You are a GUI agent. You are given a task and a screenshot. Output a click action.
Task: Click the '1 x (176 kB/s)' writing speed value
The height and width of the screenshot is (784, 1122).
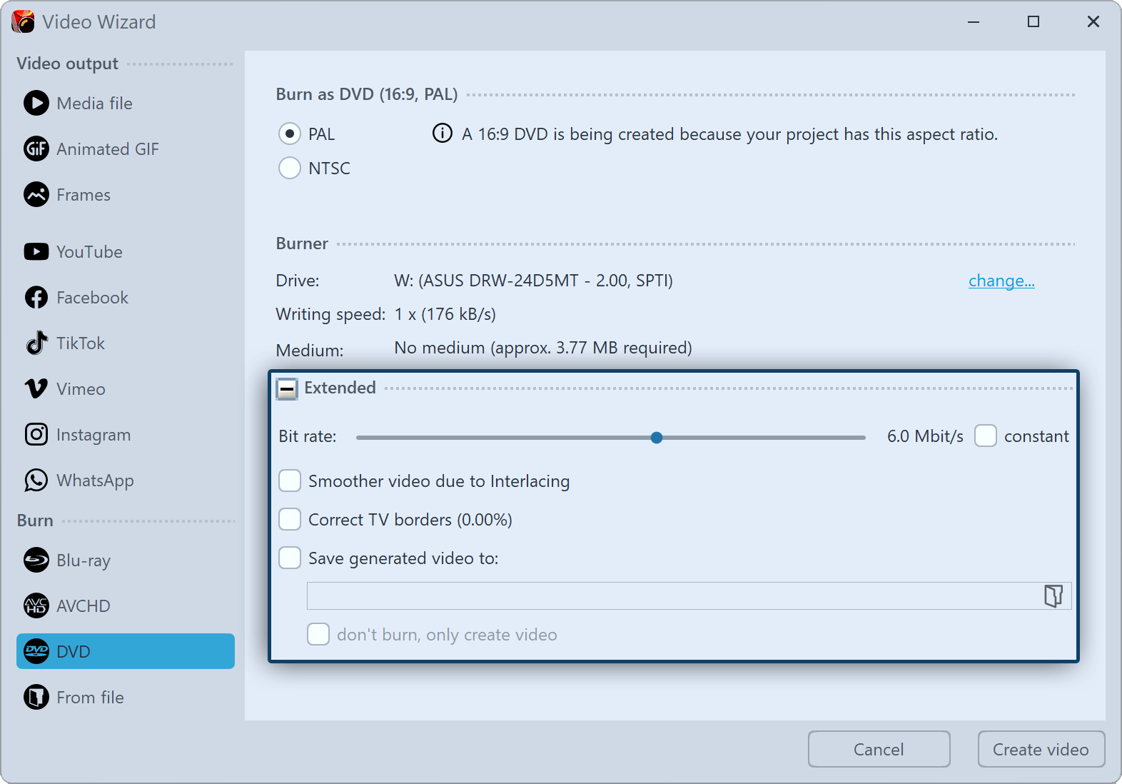pyautogui.click(x=445, y=314)
